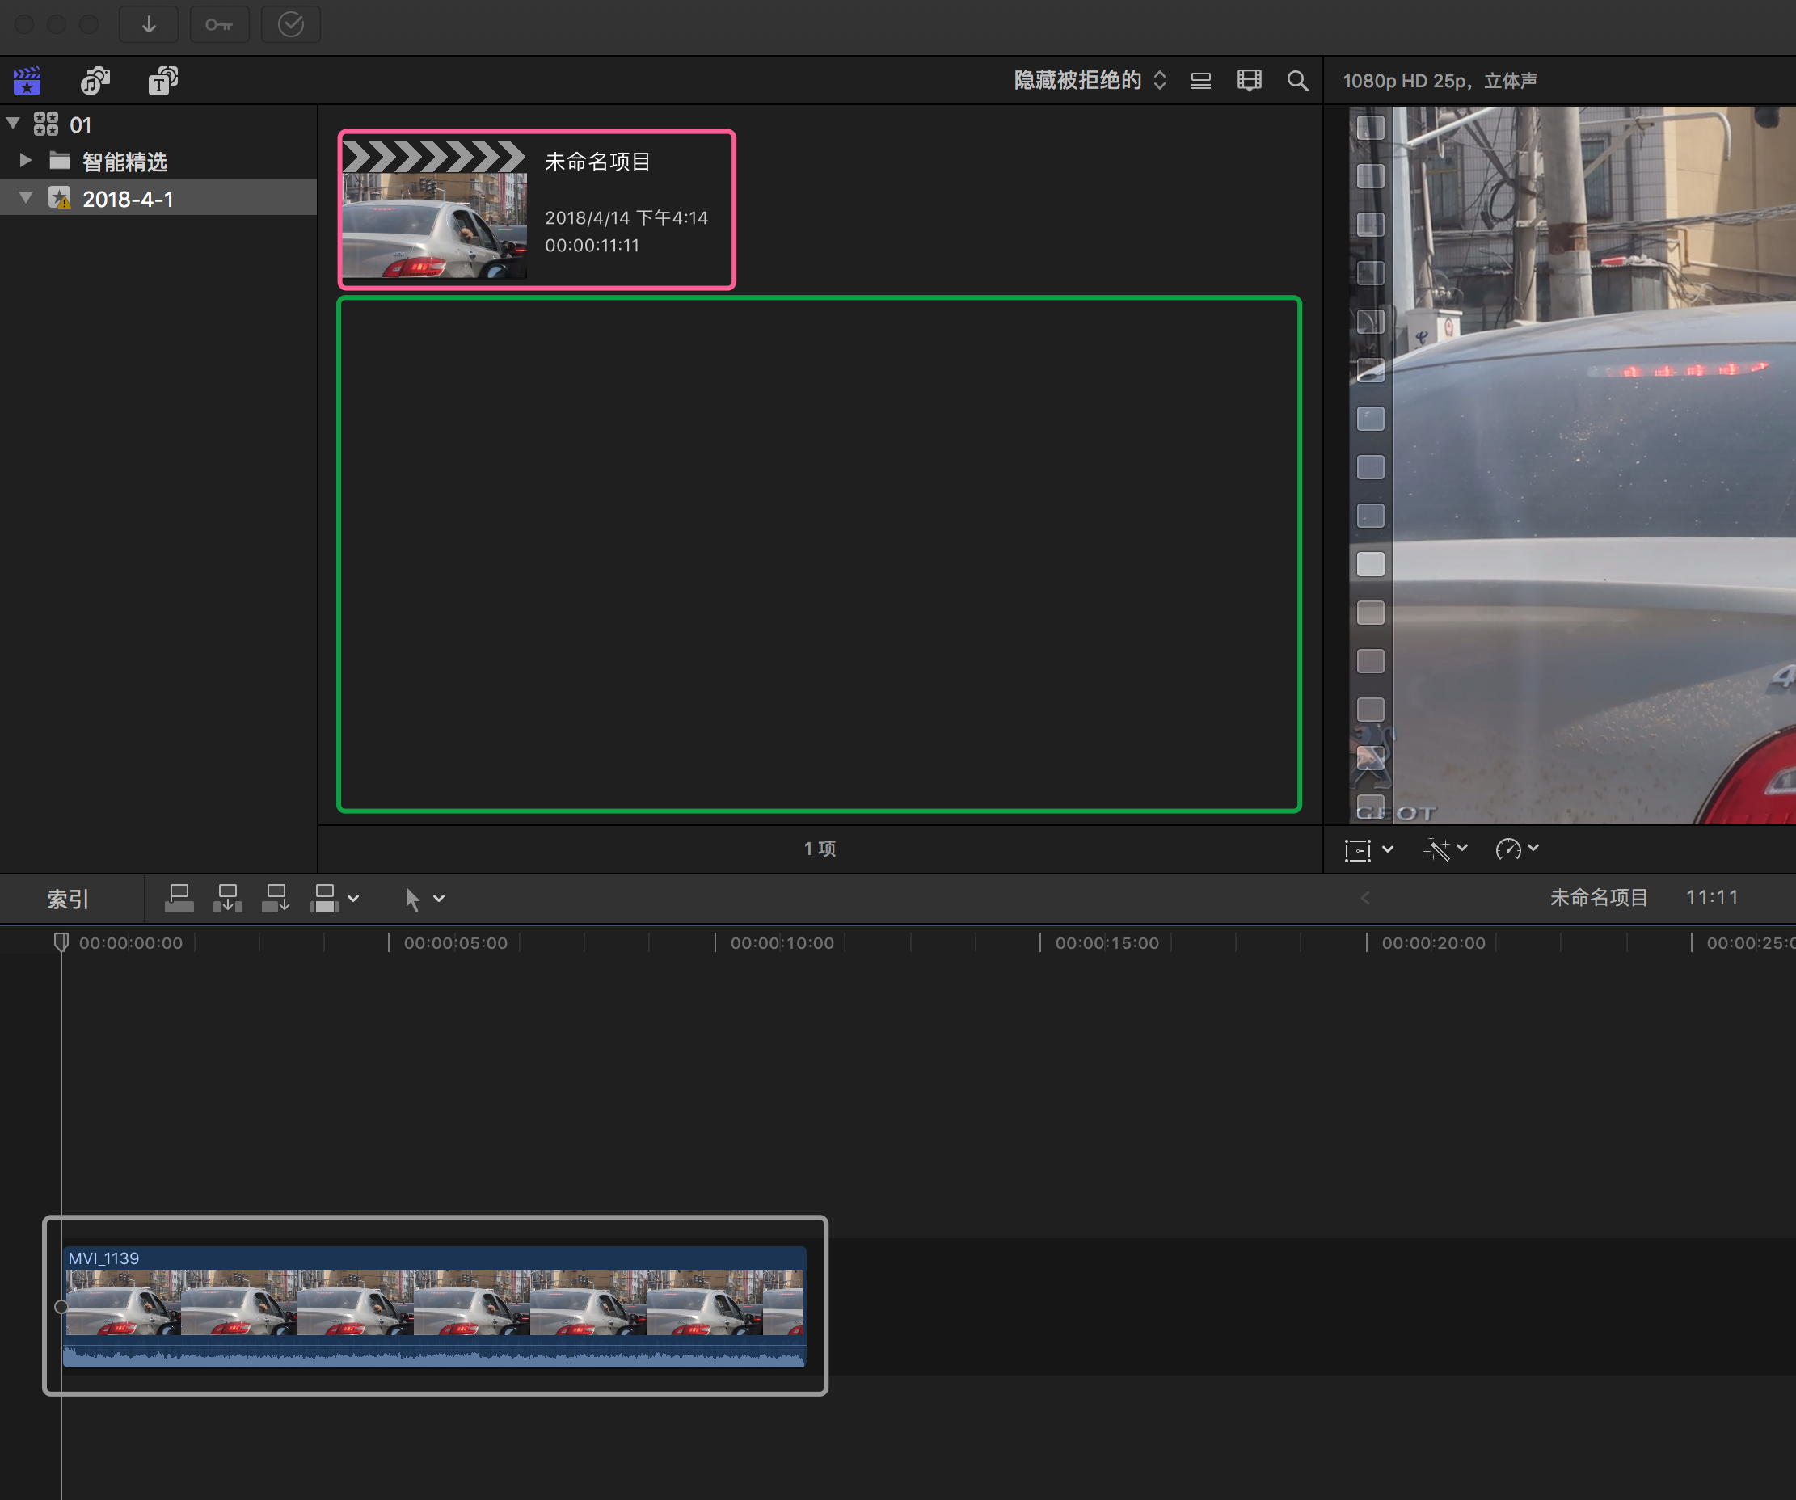
Task: Open the clip appearance filmstrip options
Action: point(1250,82)
